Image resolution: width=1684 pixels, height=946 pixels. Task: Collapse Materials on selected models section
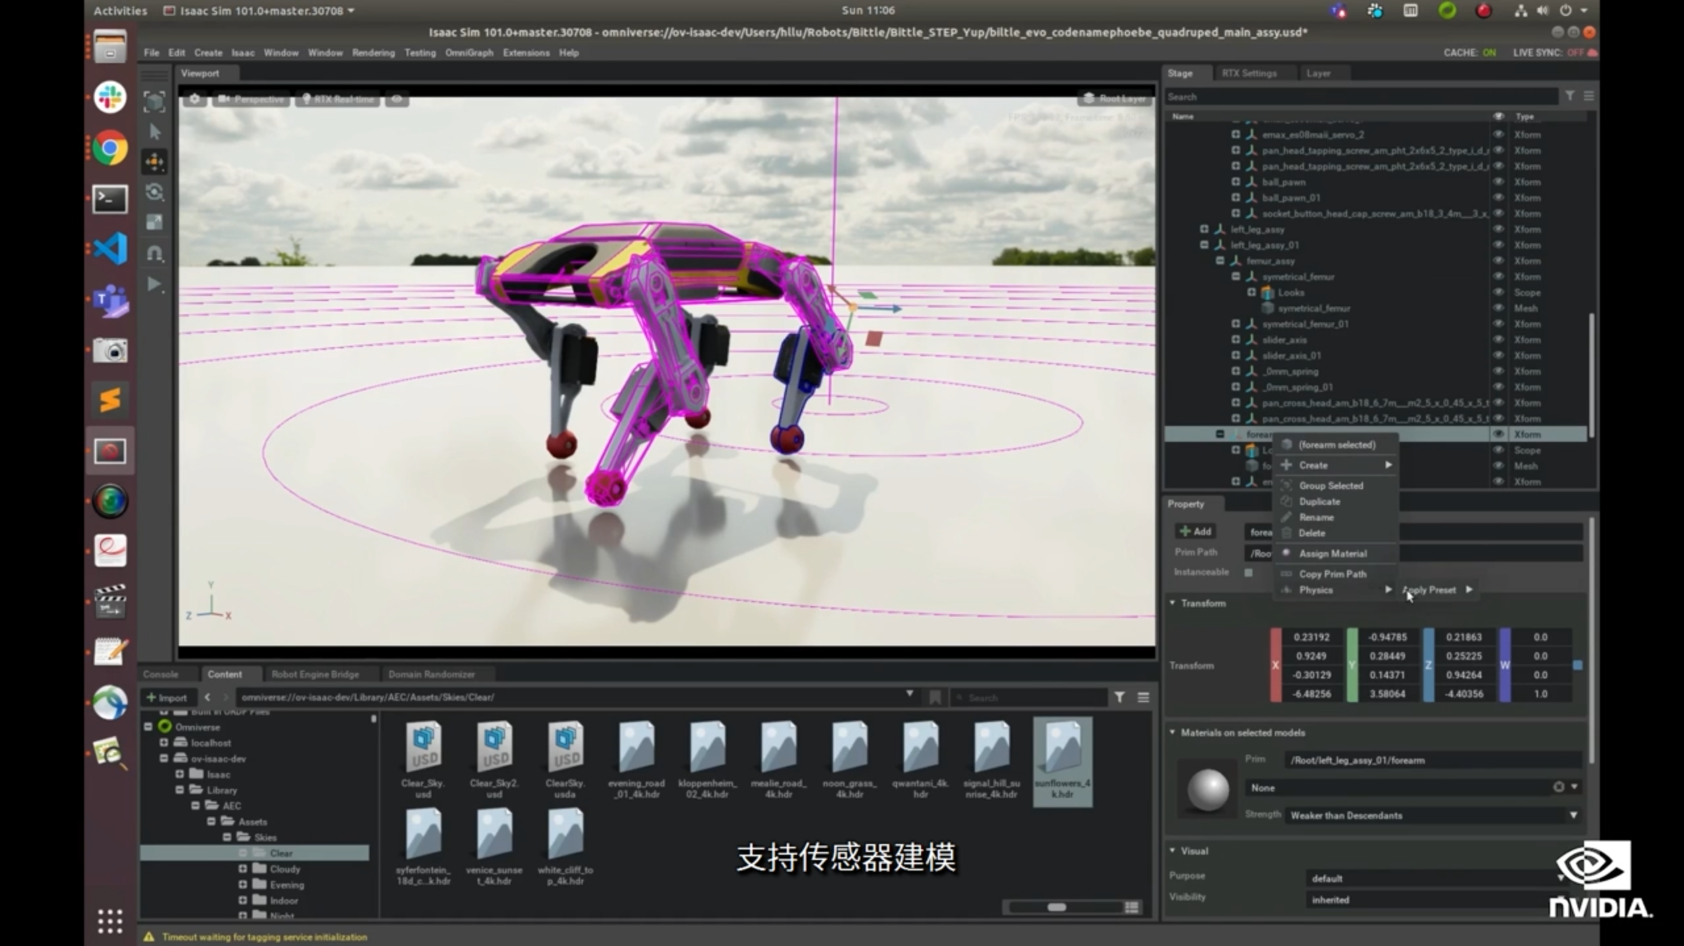pos(1172,732)
